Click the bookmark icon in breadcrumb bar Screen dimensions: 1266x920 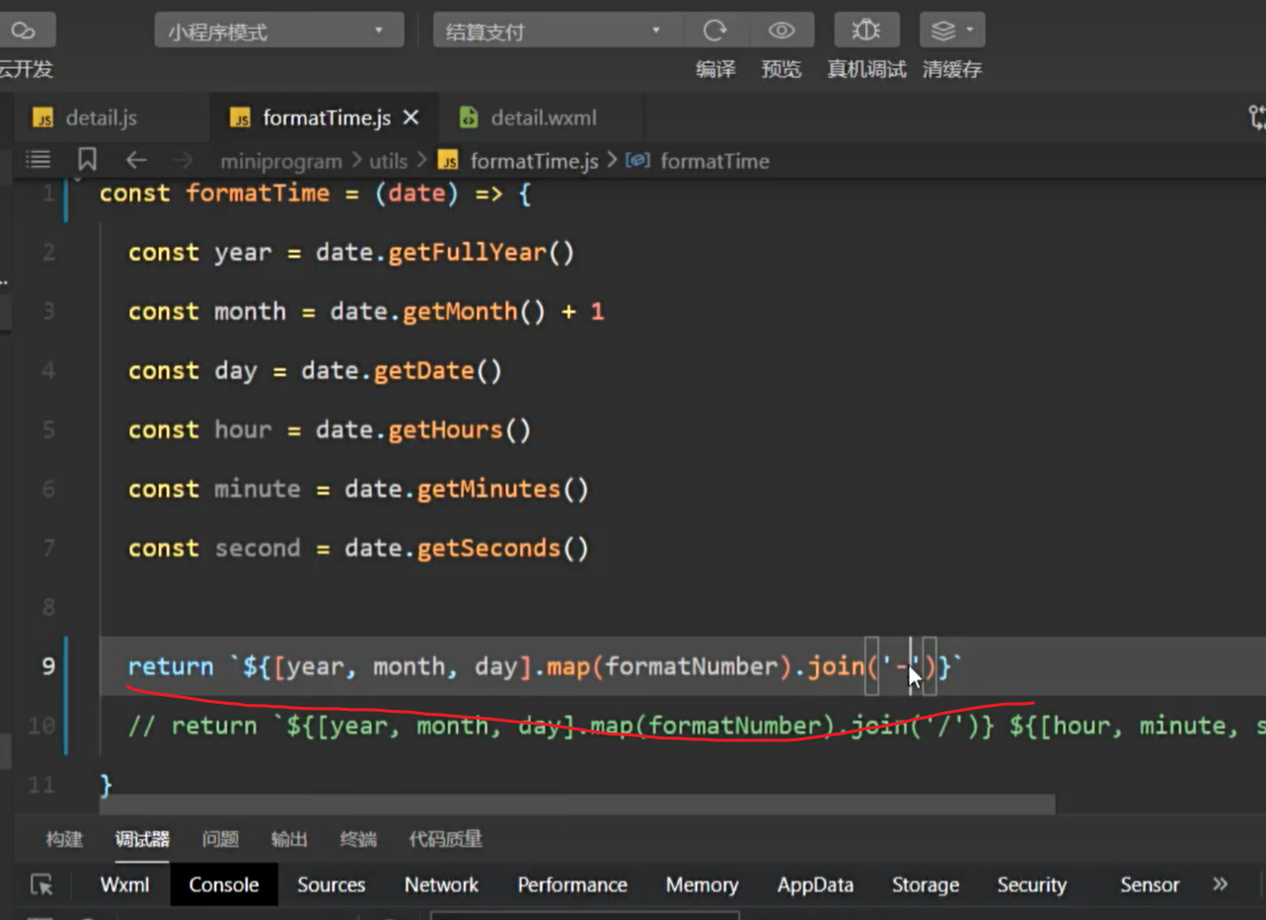(87, 160)
